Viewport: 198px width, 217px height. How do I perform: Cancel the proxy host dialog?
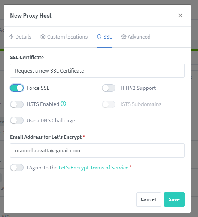click(x=149, y=199)
